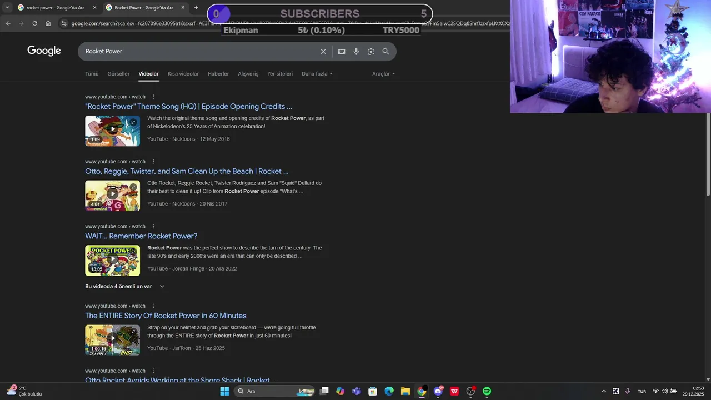Open the weather widget on the taskbar
The height and width of the screenshot is (400, 711).
point(24,391)
